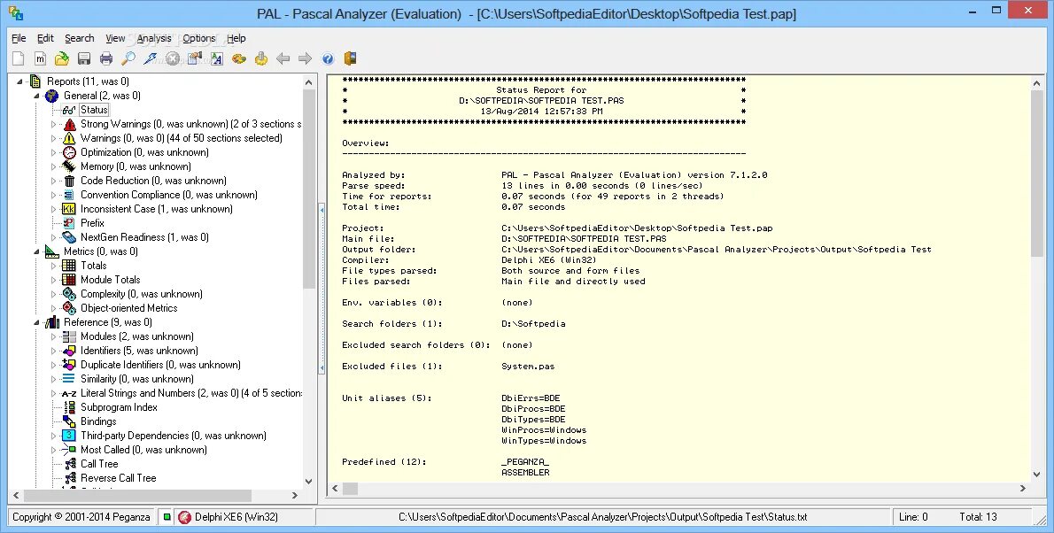Open font settings with the 'A' icon
The height and width of the screenshot is (533, 1054).
[216, 59]
